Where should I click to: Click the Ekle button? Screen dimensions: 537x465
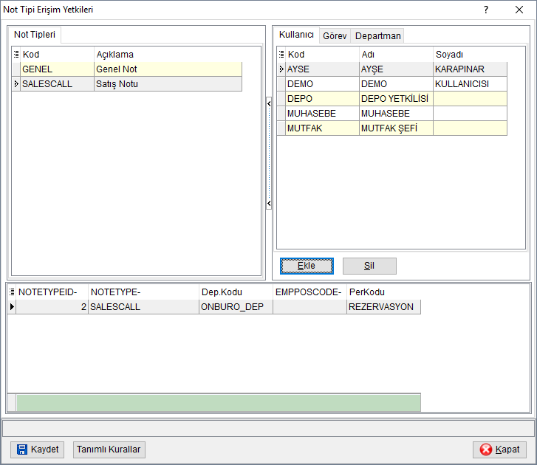click(x=307, y=266)
